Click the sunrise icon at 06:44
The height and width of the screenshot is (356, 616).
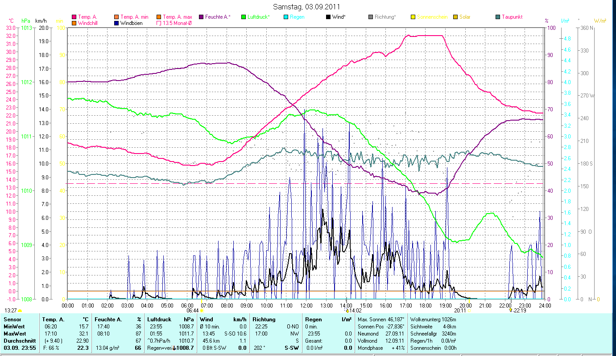pyautogui.click(x=202, y=311)
